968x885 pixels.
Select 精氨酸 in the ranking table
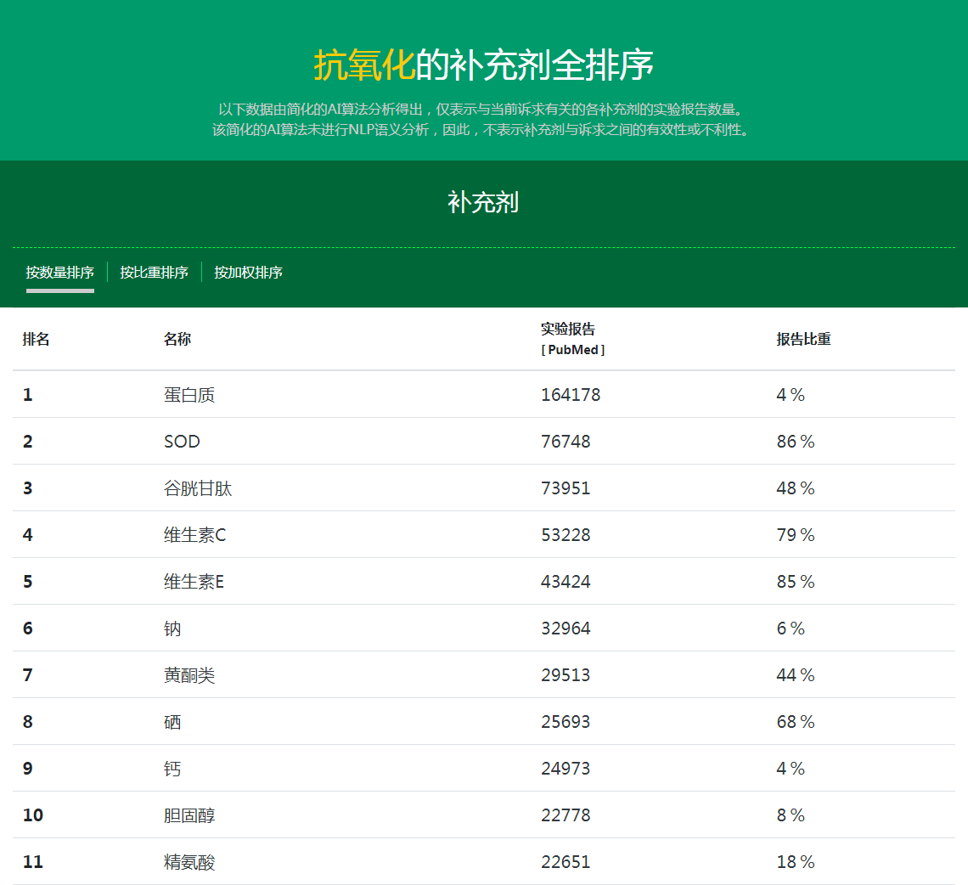(x=189, y=862)
